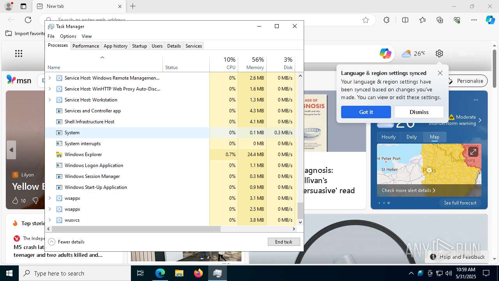Open Edge browser essentials heart icon
This screenshot has width=499, height=281.
tap(457, 20)
